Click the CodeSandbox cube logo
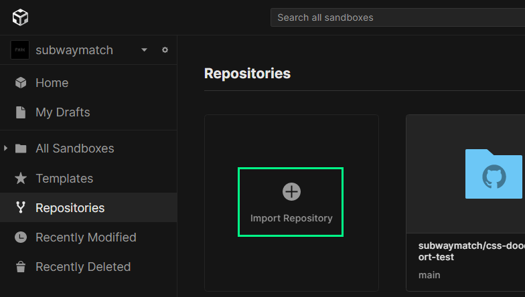 [x=20, y=17]
